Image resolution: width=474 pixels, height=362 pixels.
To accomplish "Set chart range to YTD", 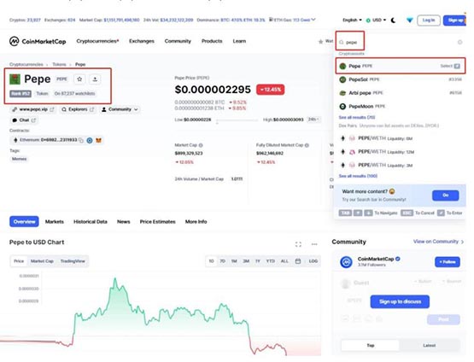I will pyautogui.click(x=271, y=261).
